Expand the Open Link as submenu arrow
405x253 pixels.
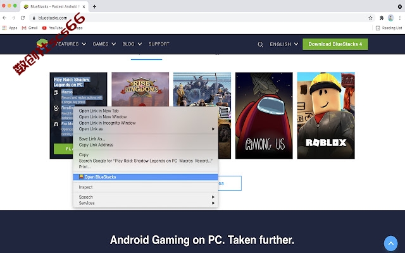click(213, 129)
